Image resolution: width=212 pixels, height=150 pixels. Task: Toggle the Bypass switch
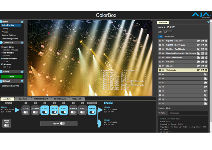pyautogui.click(x=62, y=123)
